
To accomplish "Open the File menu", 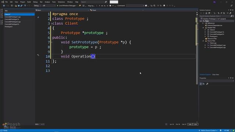I will click(x=7, y=2).
